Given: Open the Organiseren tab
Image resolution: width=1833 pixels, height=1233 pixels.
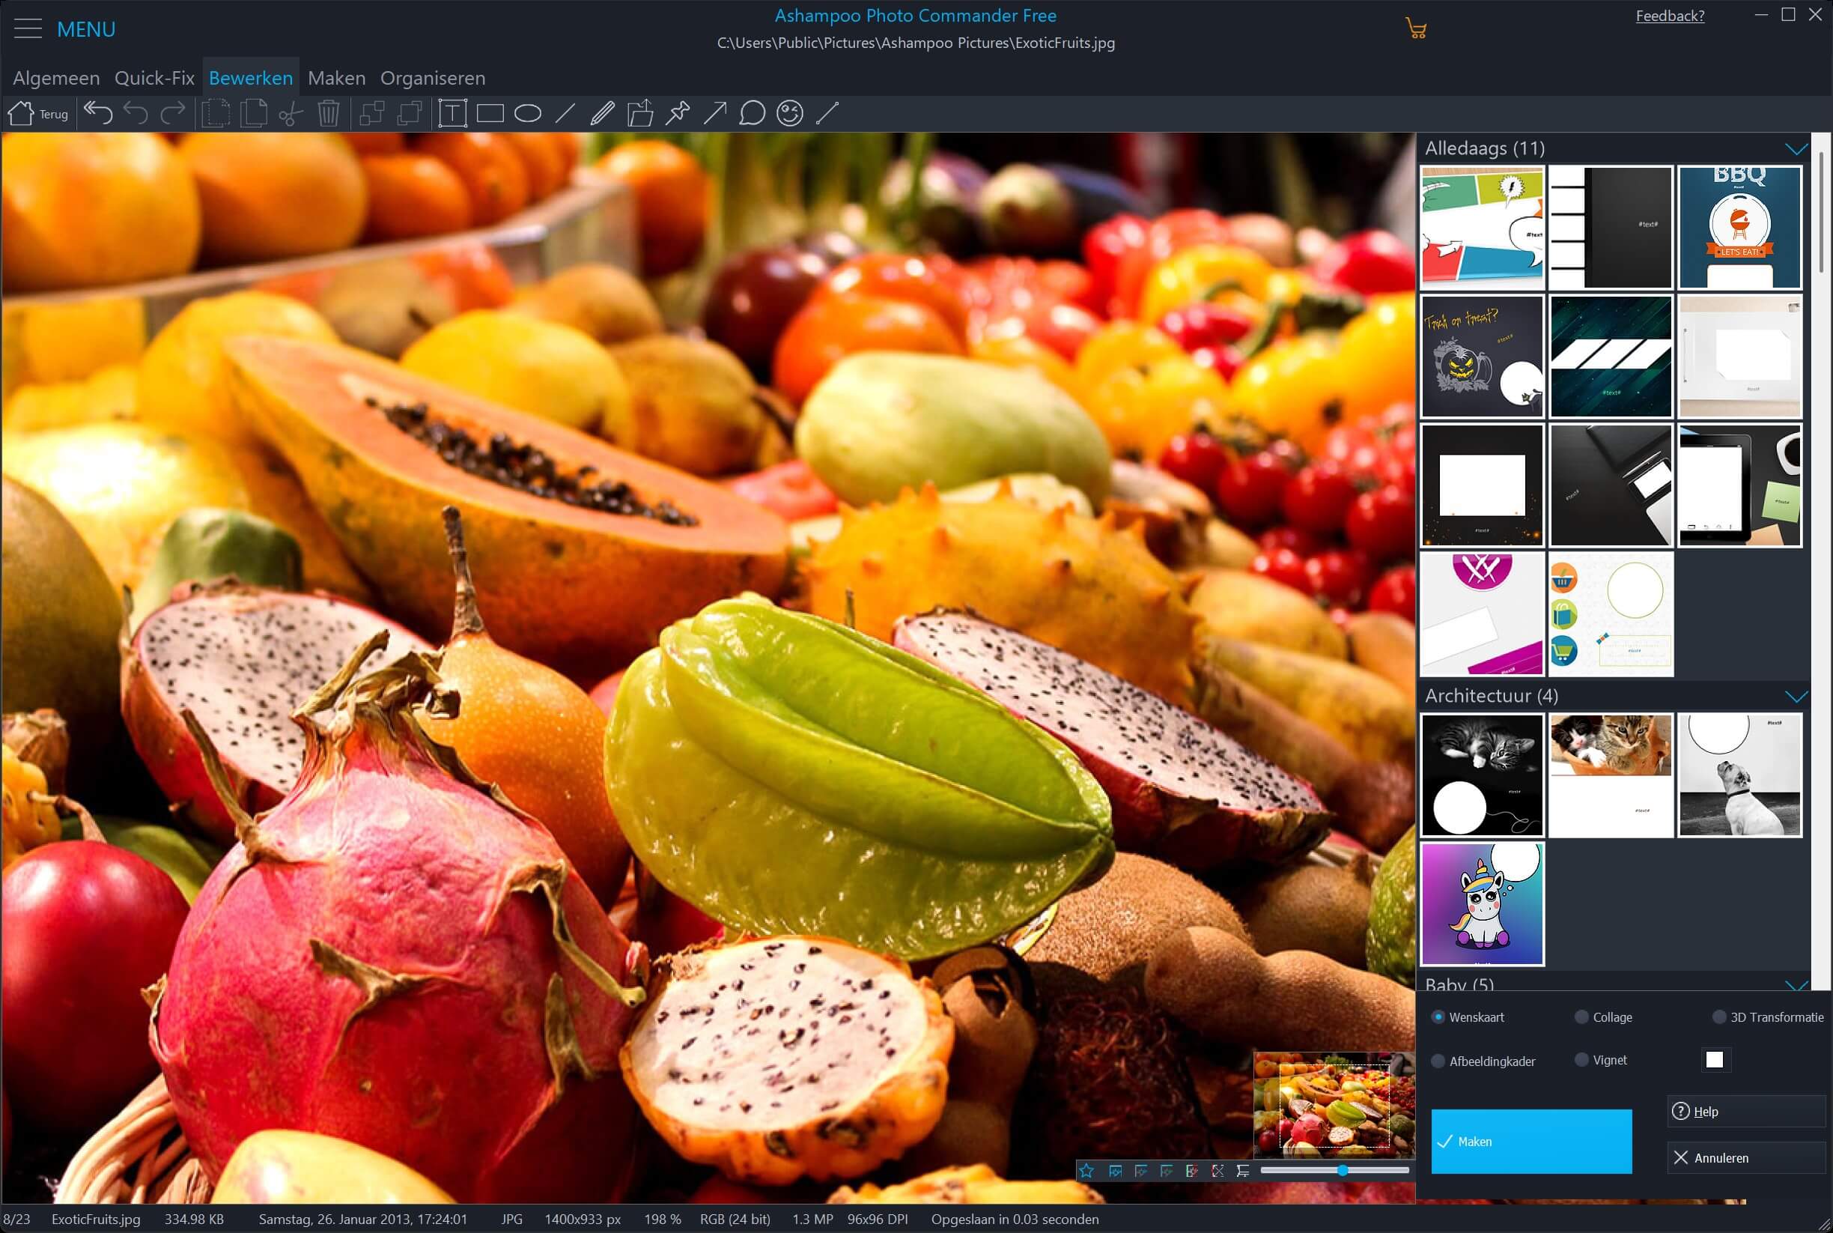Looking at the screenshot, I should coord(432,78).
